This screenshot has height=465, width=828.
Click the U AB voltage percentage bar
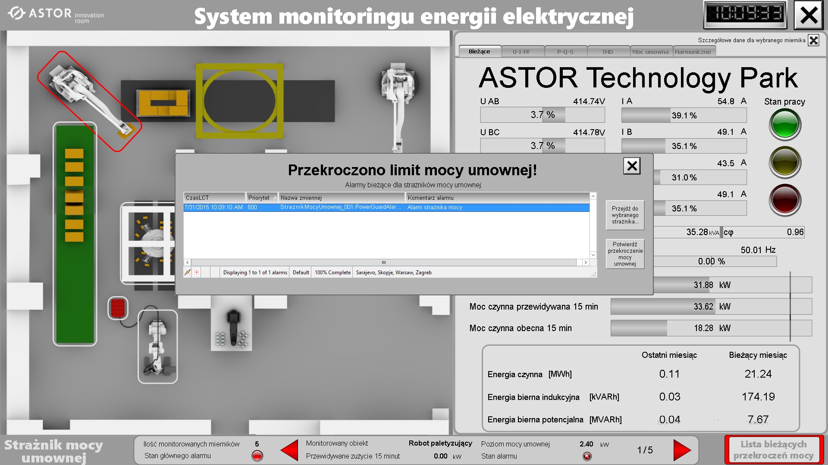point(542,115)
